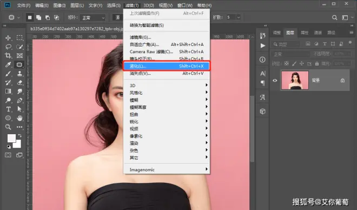Choose Intersect with Selection mode

(x=56, y=17)
